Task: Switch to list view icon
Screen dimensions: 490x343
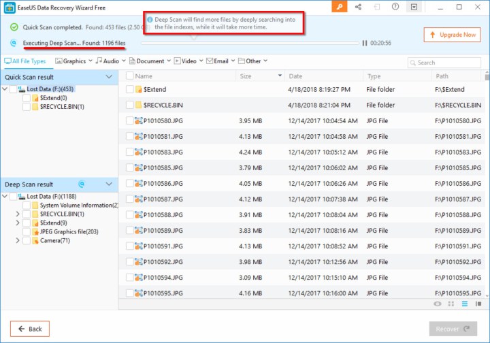Action: pyautogui.click(x=465, y=303)
